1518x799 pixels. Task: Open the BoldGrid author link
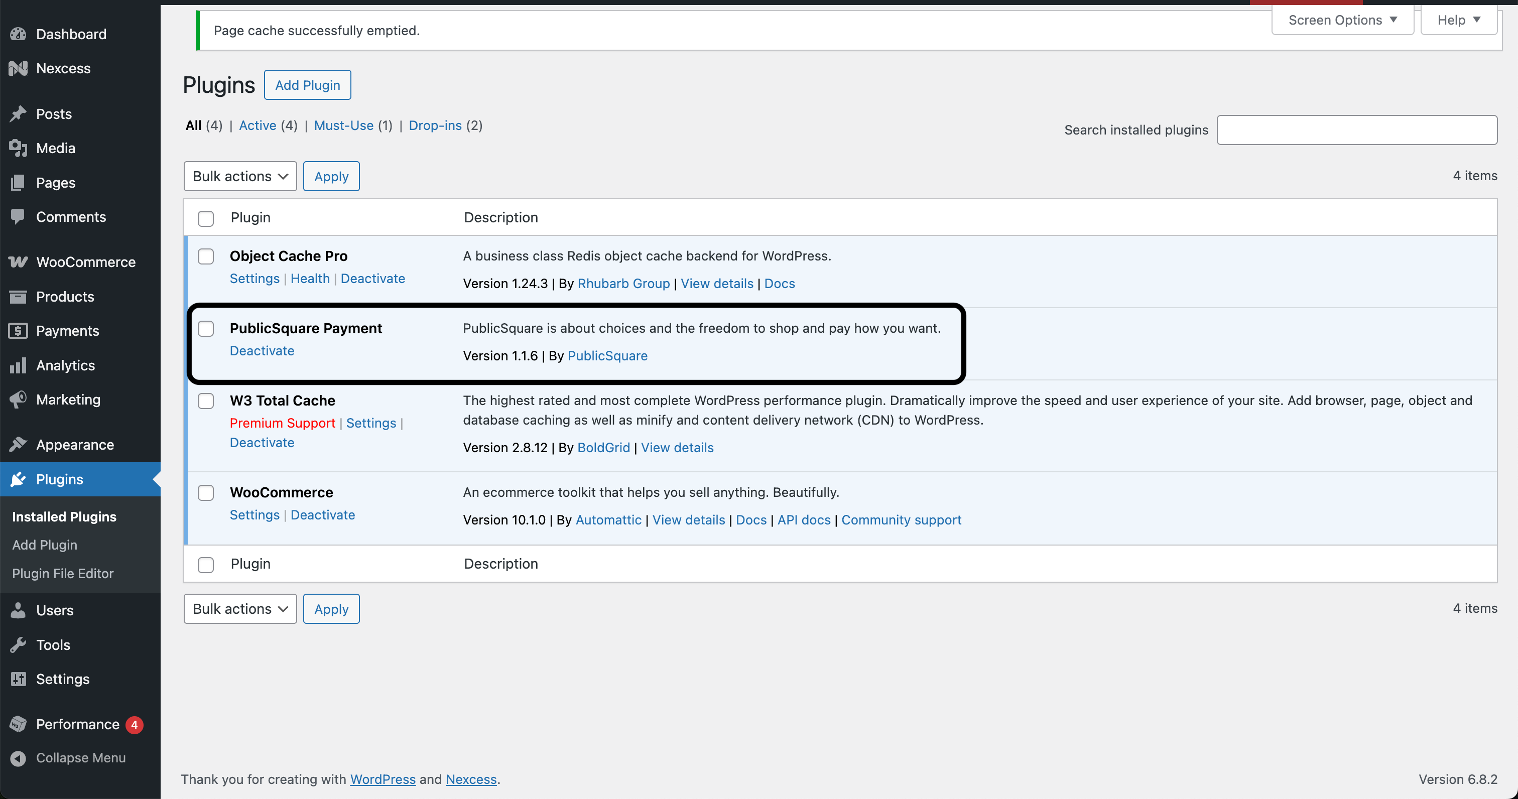pyautogui.click(x=603, y=448)
